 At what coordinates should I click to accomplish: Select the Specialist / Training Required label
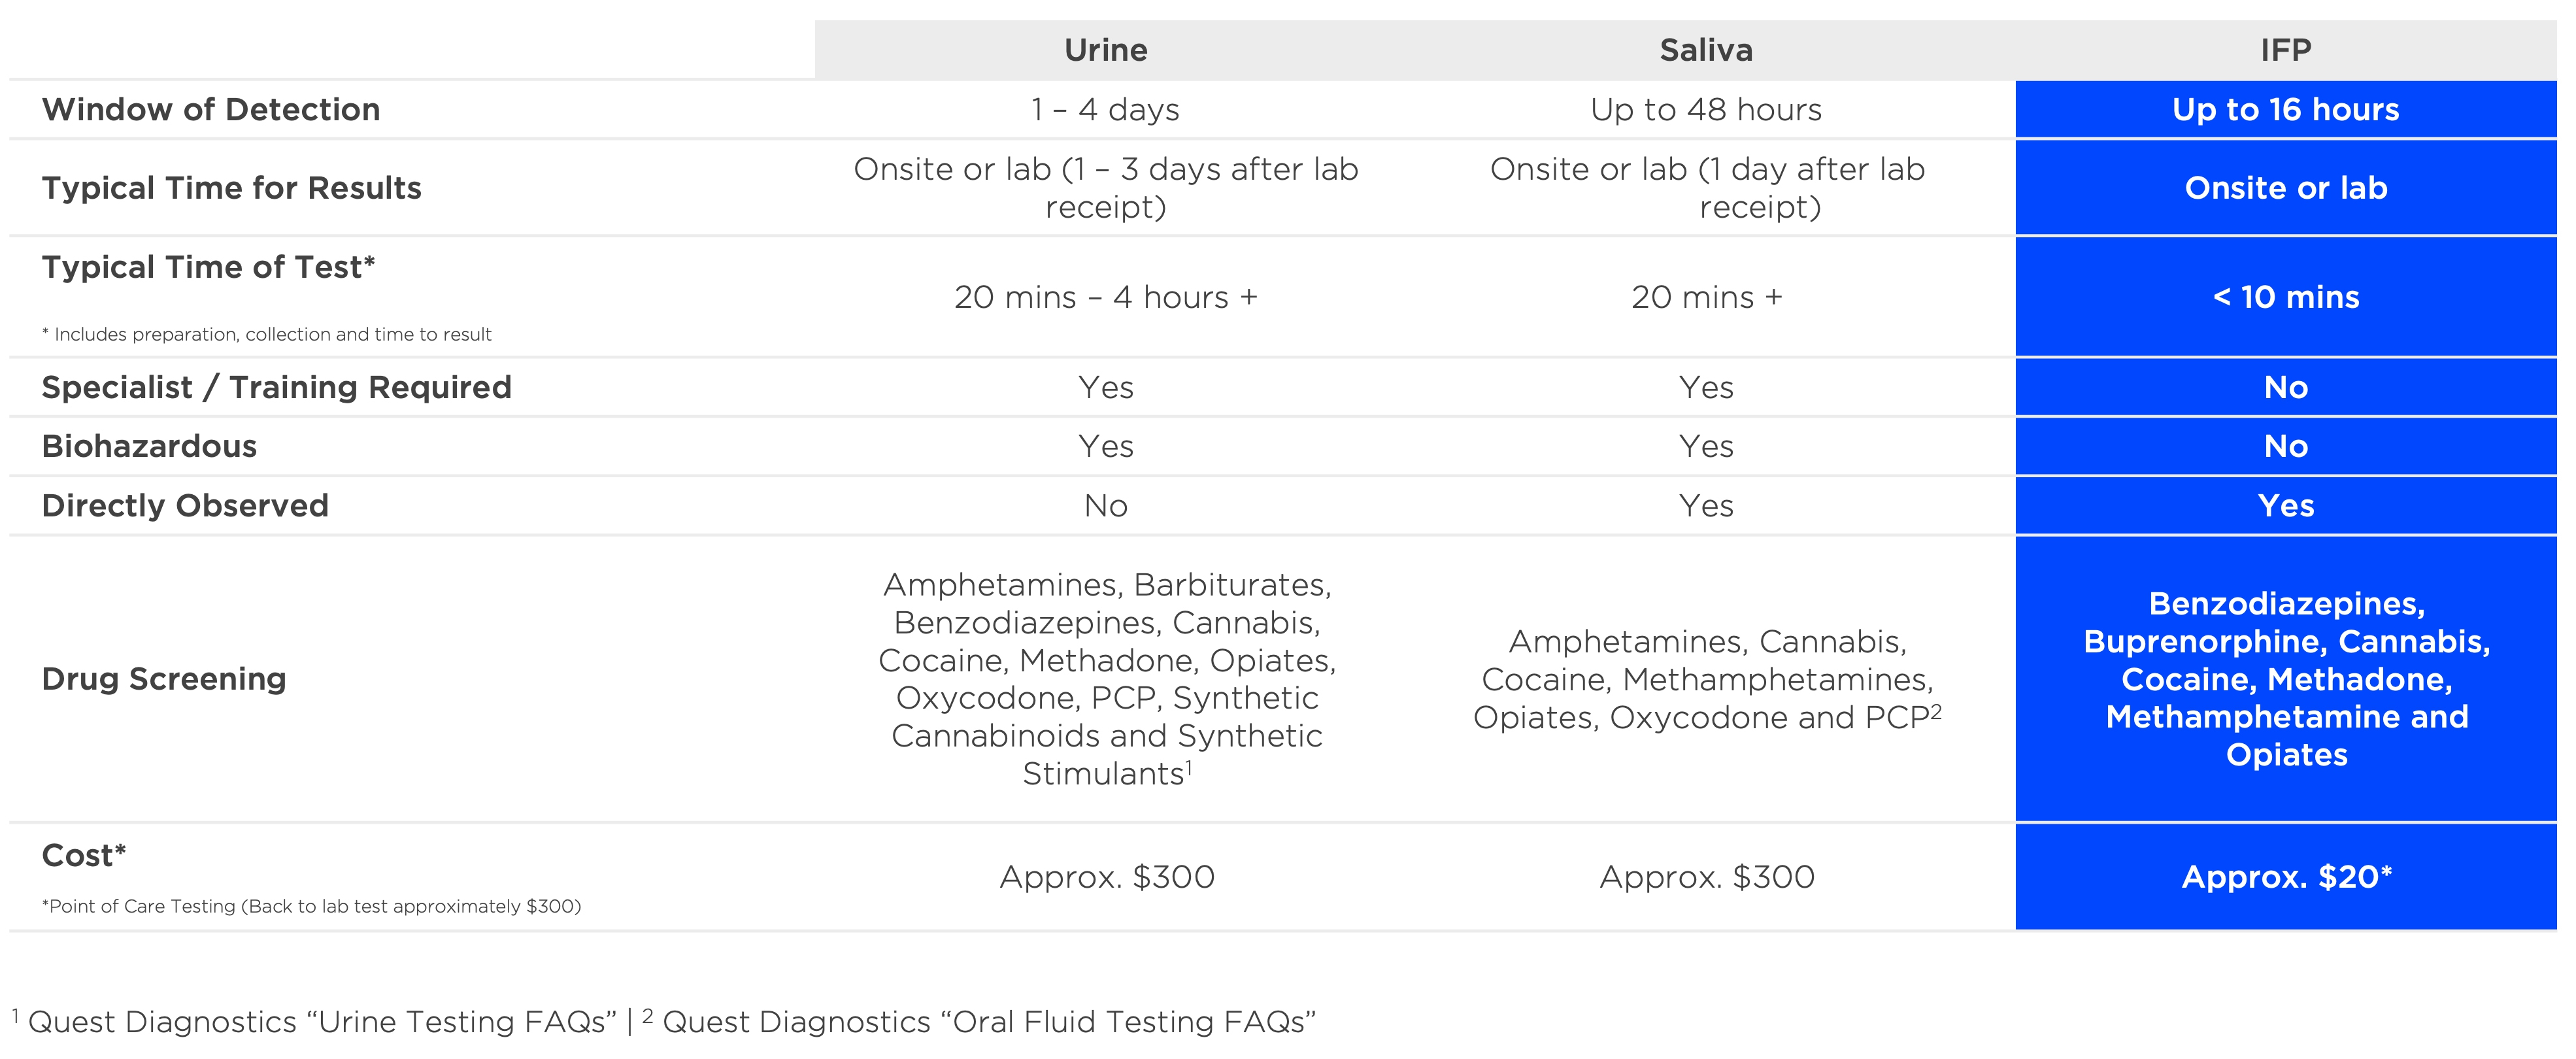(x=276, y=387)
